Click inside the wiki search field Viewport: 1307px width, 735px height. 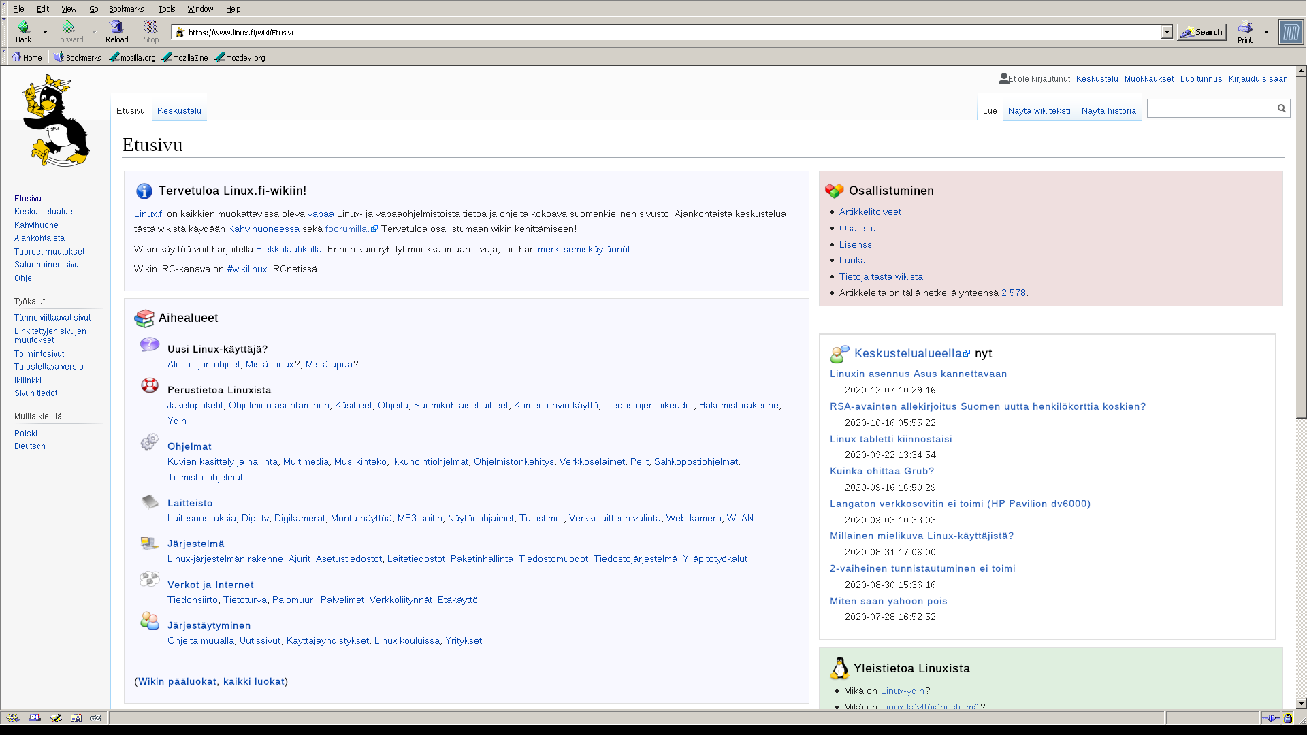click(1210, 108)
